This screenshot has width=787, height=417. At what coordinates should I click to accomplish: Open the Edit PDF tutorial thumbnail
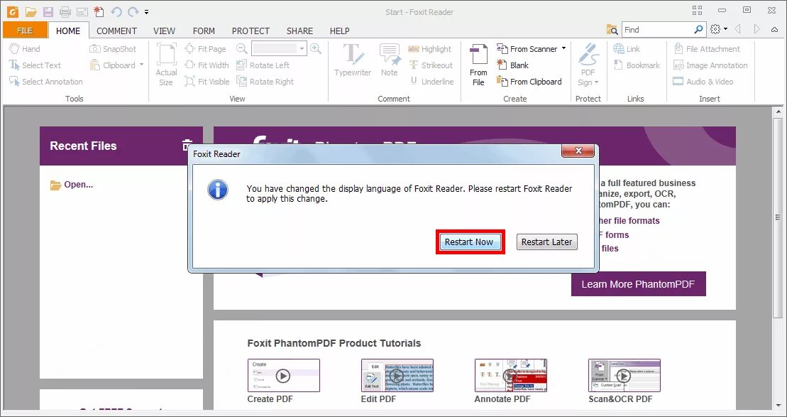click(397, 375)
